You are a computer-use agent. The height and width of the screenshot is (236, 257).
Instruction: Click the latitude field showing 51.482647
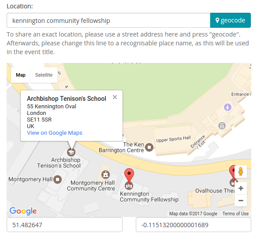(x=64, y=225)
